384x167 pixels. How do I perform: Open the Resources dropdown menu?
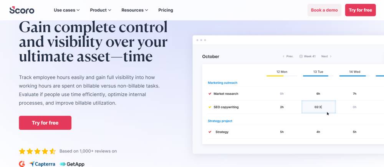point(135,10)
